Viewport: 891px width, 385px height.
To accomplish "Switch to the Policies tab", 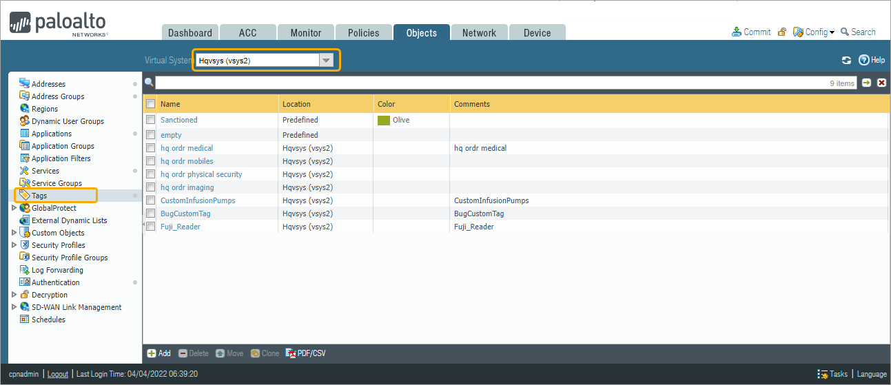I will coord(363,33).
